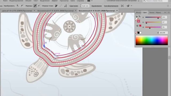
Task: Switch to the урок.ai document tab
Action: 17,11
